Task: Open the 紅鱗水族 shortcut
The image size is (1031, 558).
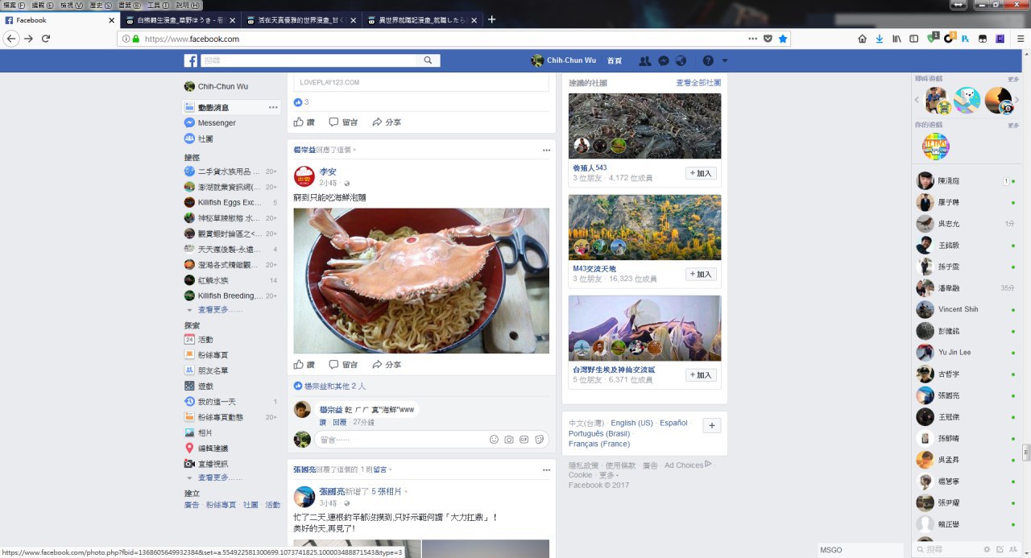Action: 213,280
